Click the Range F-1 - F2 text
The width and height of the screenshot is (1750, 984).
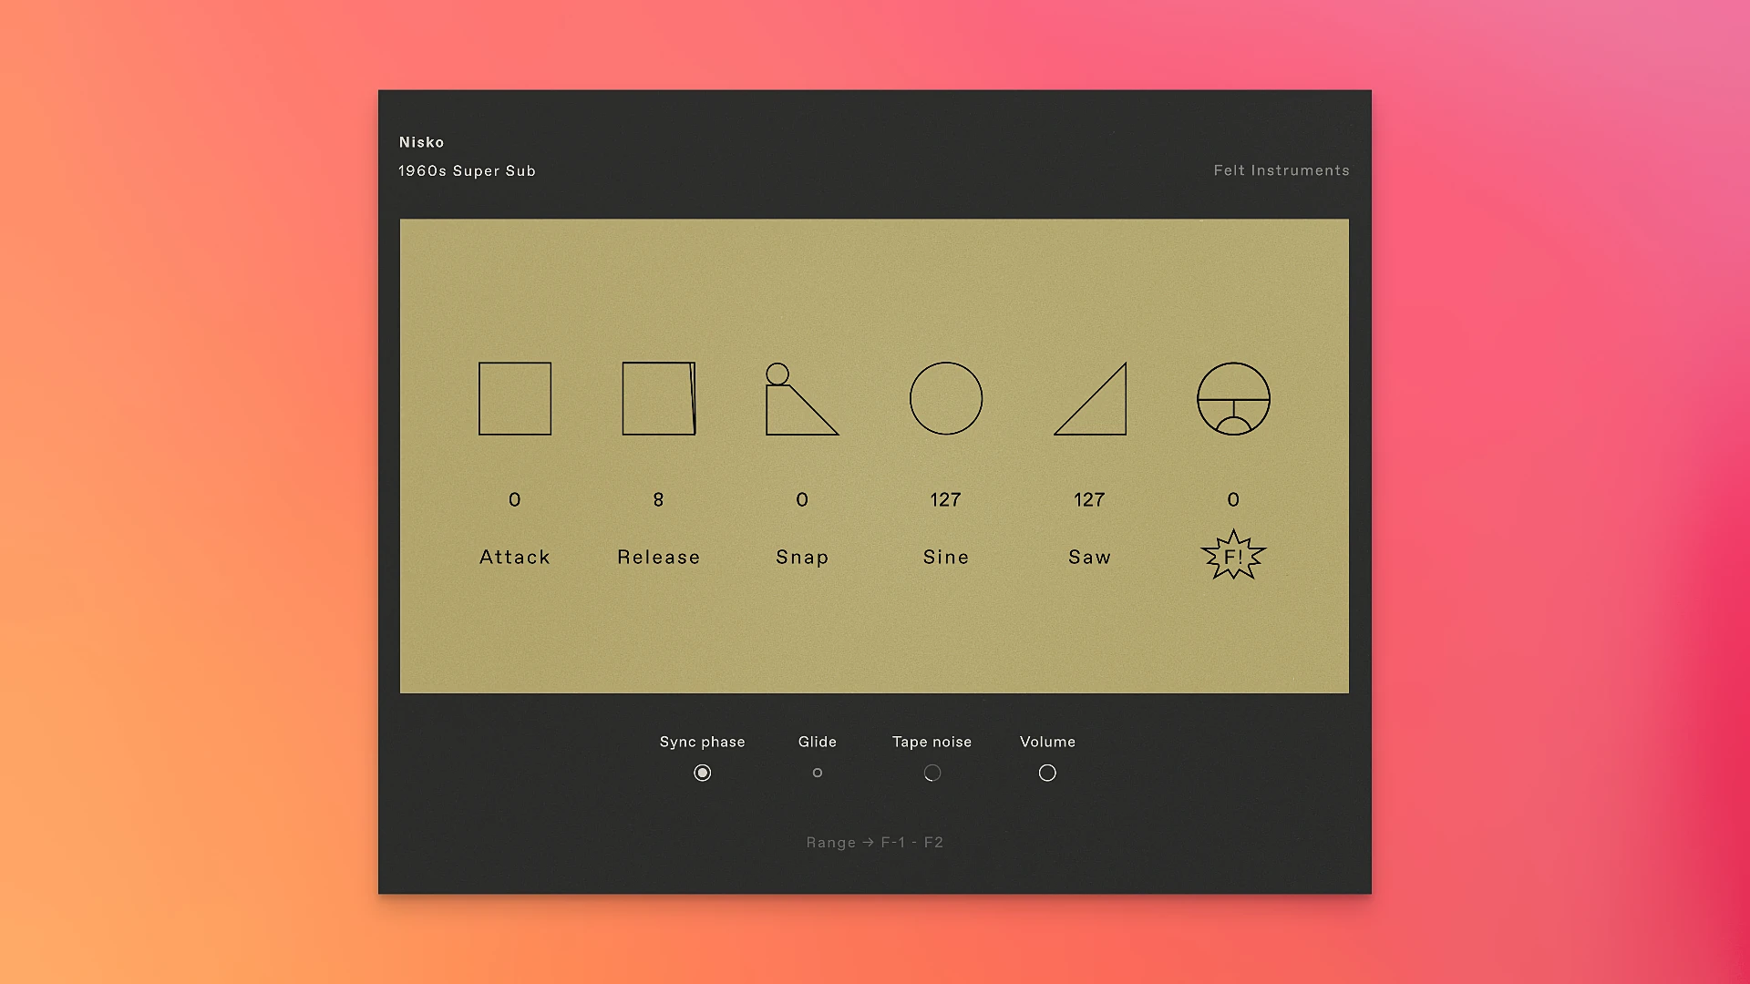pyautogui.click(x=874, y=842)
